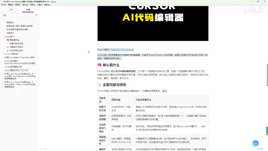Click the 主要功能与特色 heading in document

[114, 85]
